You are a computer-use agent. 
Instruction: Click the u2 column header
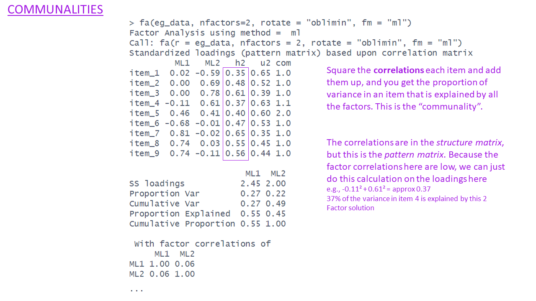(x=265, y=63)
